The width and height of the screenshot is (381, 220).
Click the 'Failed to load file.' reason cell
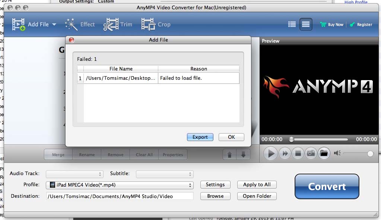click(x=199, y=78)
